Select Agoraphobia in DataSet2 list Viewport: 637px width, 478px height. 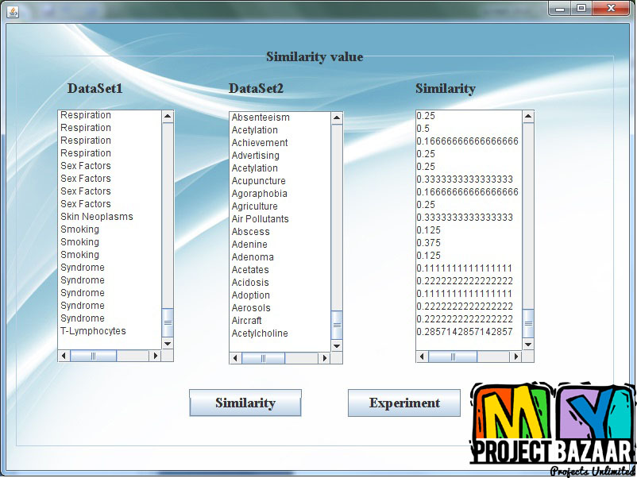tap(259, 194)
